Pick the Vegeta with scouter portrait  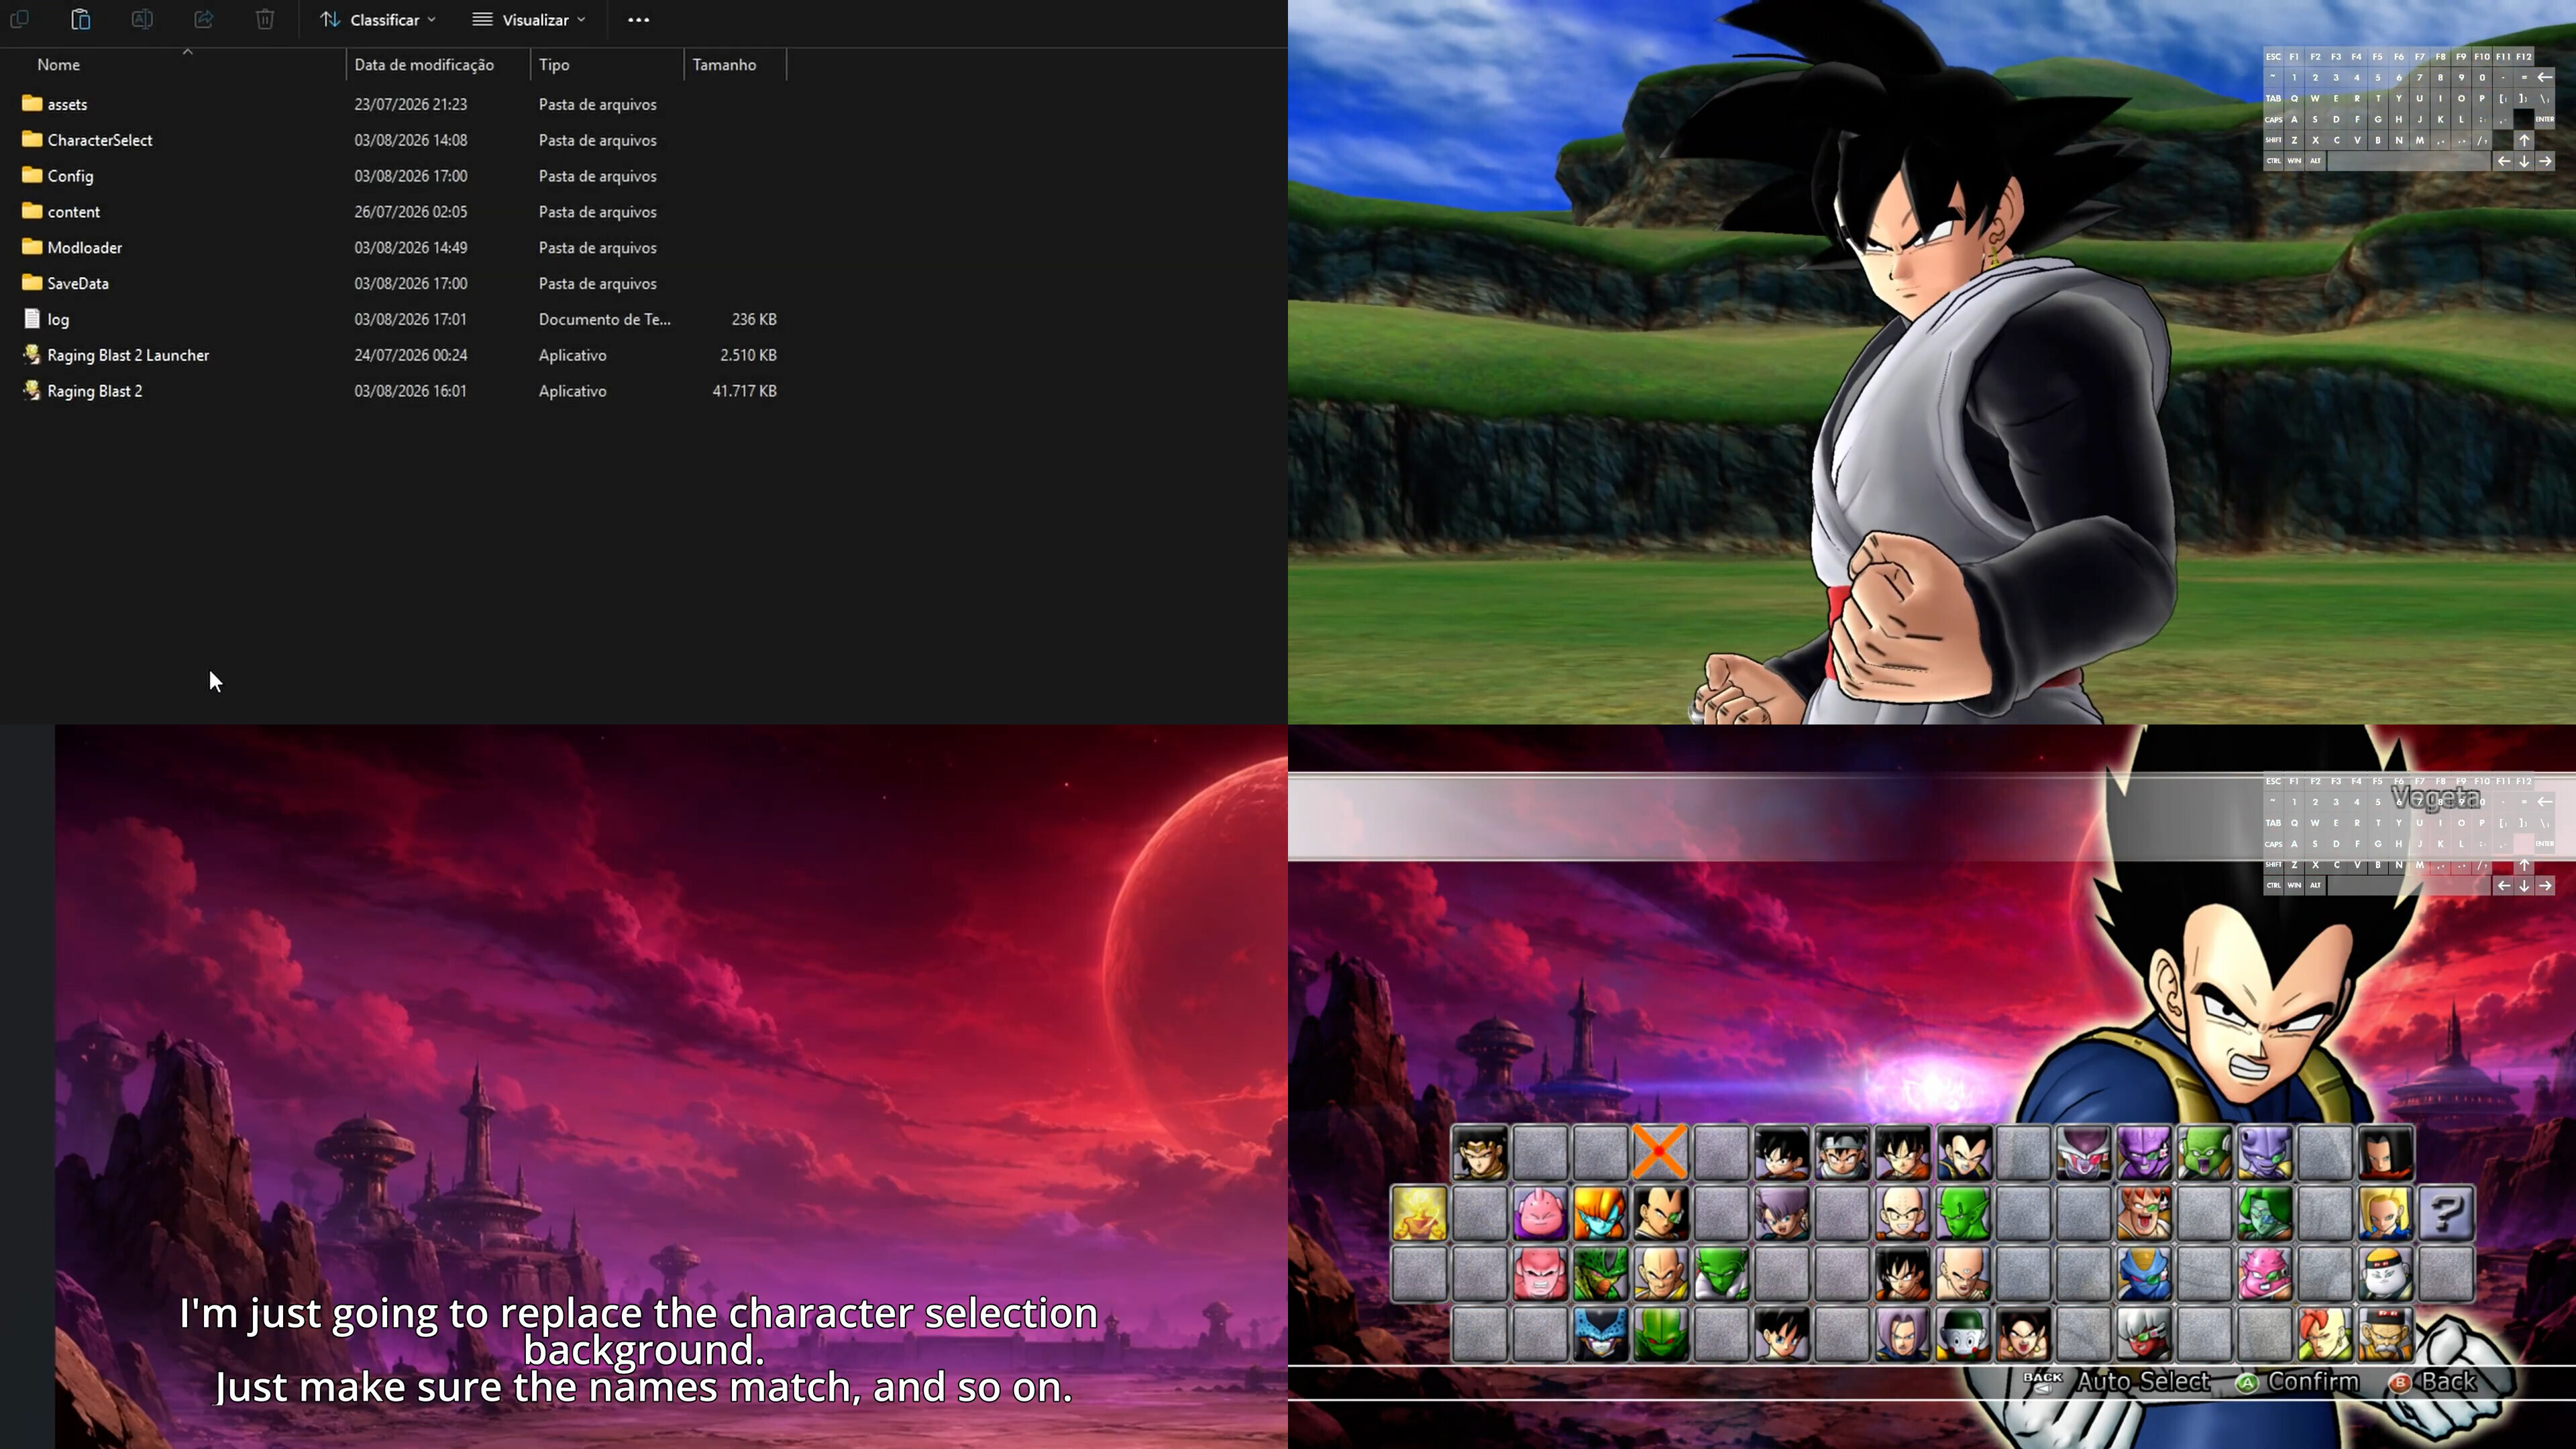1661,1213
